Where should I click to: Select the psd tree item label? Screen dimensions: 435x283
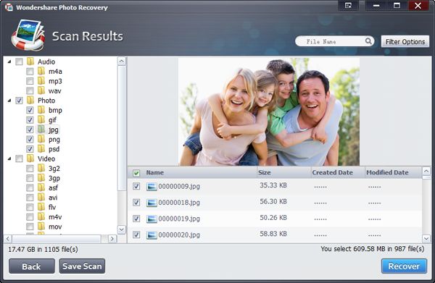coord(54,149)
